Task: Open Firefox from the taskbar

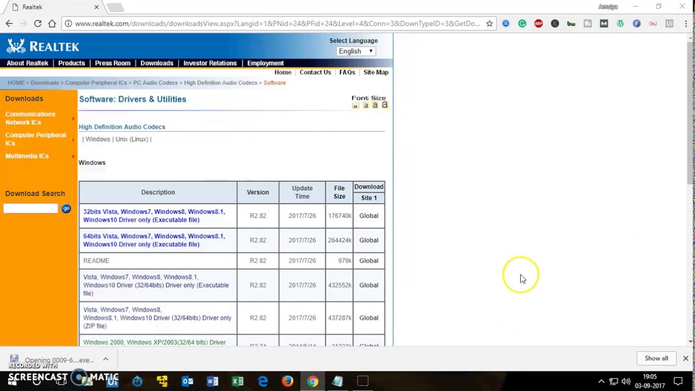Action: [x=287, y=381]
